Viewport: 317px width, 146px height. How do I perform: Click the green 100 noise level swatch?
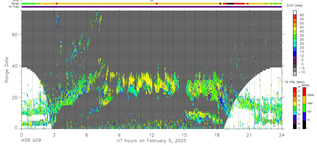(x=304, y=108)
